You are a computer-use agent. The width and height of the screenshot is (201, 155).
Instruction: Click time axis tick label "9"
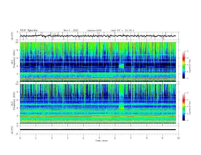[x=162, y=138]
